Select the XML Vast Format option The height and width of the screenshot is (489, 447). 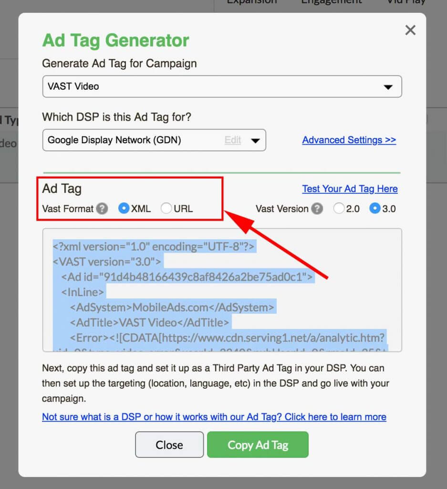pyautogui.click(x=124, y=209)
